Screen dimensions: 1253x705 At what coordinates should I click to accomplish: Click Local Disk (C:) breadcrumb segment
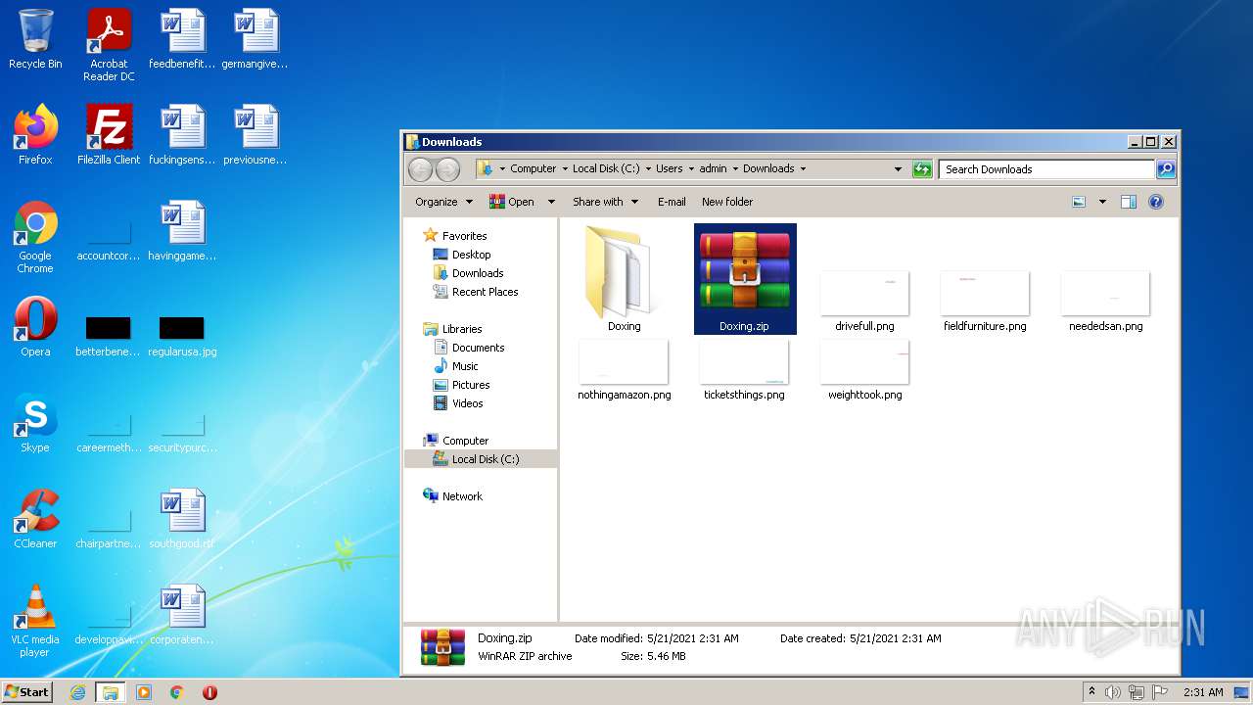pyautogui.click(x=606, y=169)
